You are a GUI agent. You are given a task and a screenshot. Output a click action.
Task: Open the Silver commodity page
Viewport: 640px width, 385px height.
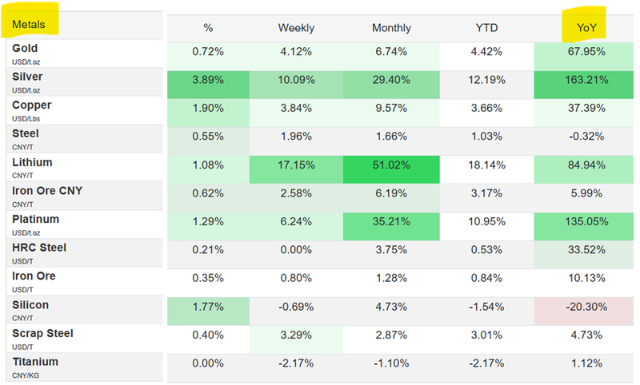pyautogui.click(x=27, y=77)
